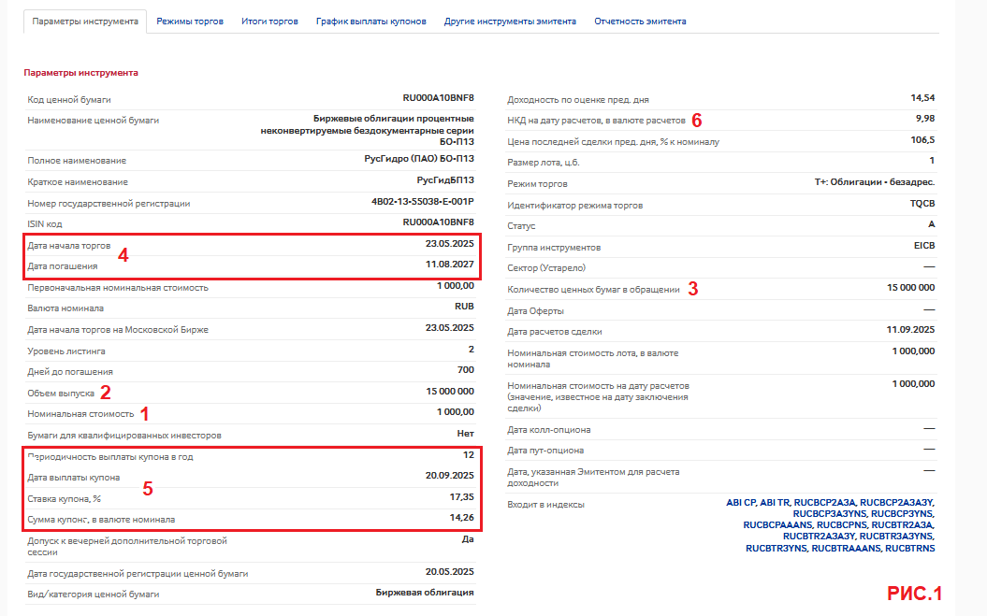This screenshot has height=616, width=987.
Task: Open the RUCBTR2A3A index link
Action: 903,525
